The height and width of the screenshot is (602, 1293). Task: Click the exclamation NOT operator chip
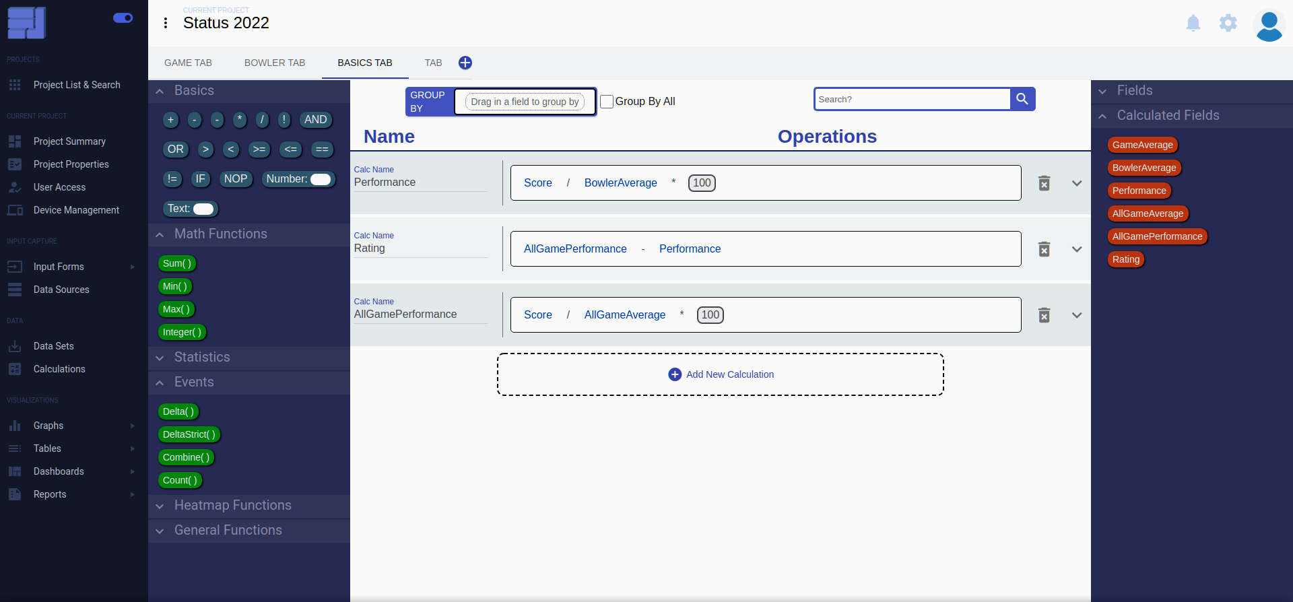click(284, 120)
